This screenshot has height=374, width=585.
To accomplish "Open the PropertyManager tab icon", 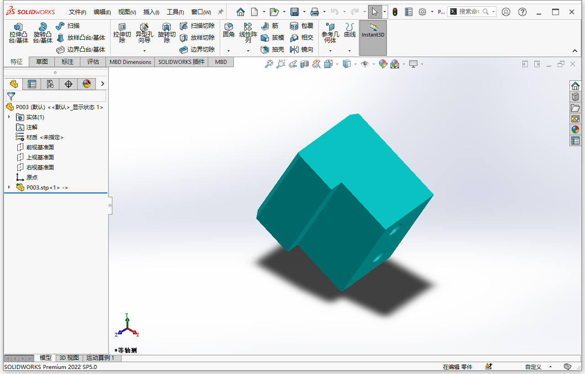I will tap(32, 84).
